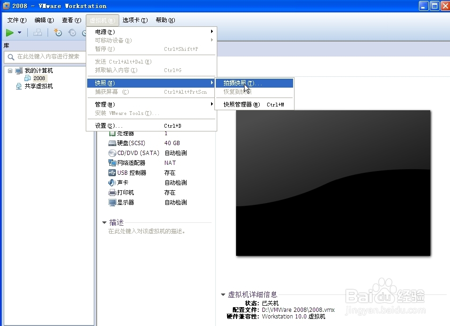Click the D:\VMWare 2008\2008.vmx config path
The image size is (450, 326).
(x=298, y=310)
